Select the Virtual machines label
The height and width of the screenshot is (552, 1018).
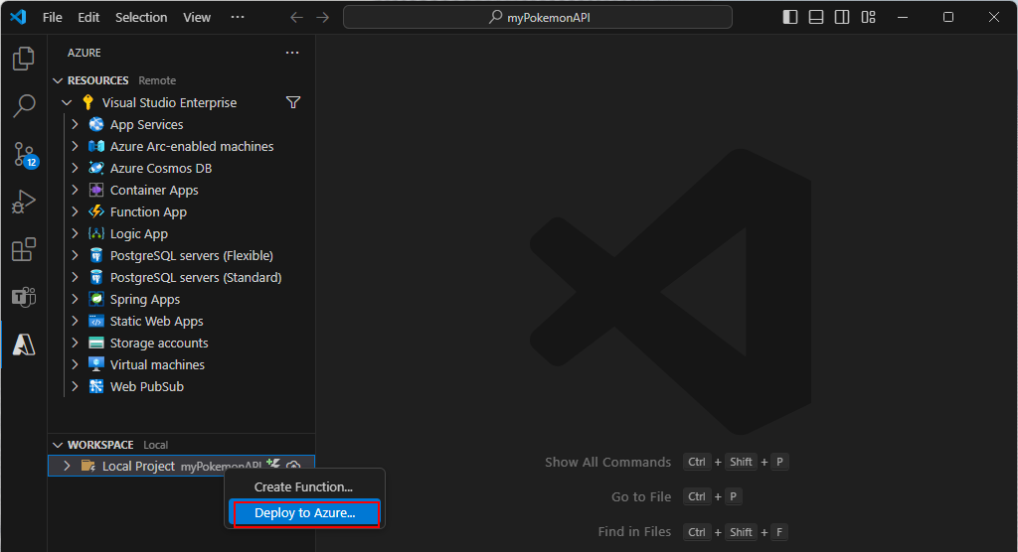coord(157,365)
